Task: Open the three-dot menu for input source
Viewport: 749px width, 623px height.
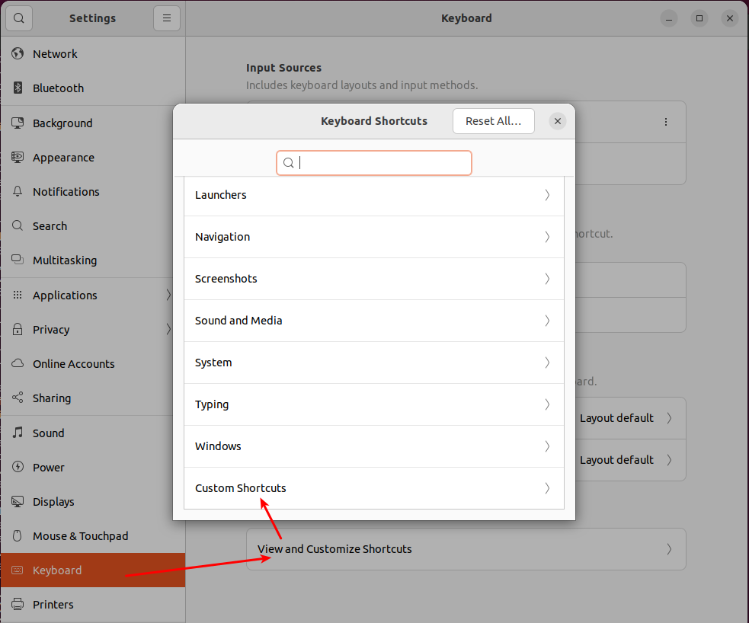Action: click(x=666, y=122)
